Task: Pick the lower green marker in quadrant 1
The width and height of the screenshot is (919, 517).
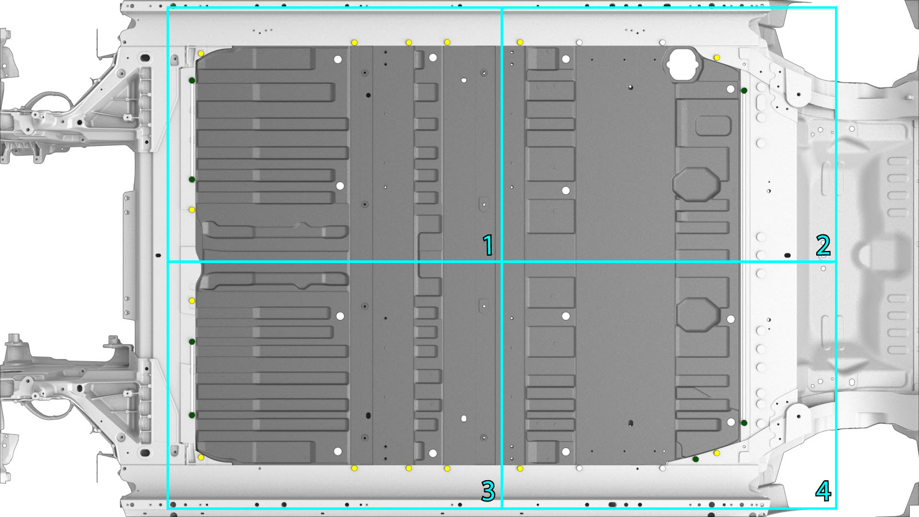Action: (x=192, y=180)
